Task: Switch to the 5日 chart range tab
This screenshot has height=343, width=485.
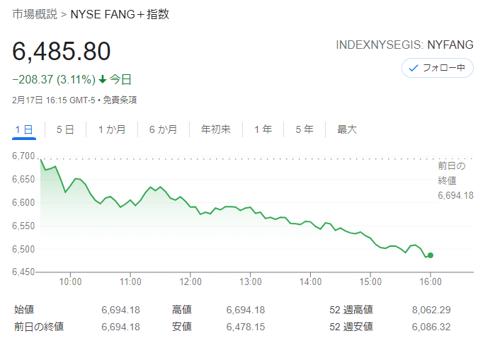Action: pos(65,129)
